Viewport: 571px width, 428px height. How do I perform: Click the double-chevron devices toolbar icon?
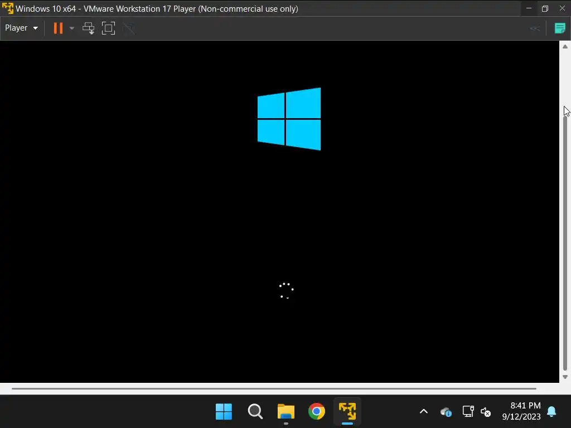click(535, 28)
